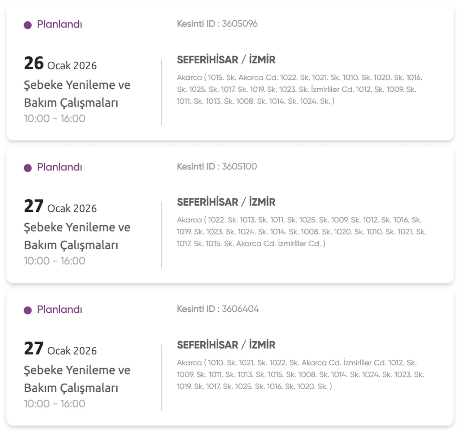
Task: Click the Kesinti ID : 3605100 text
Action: coord(217,167)
